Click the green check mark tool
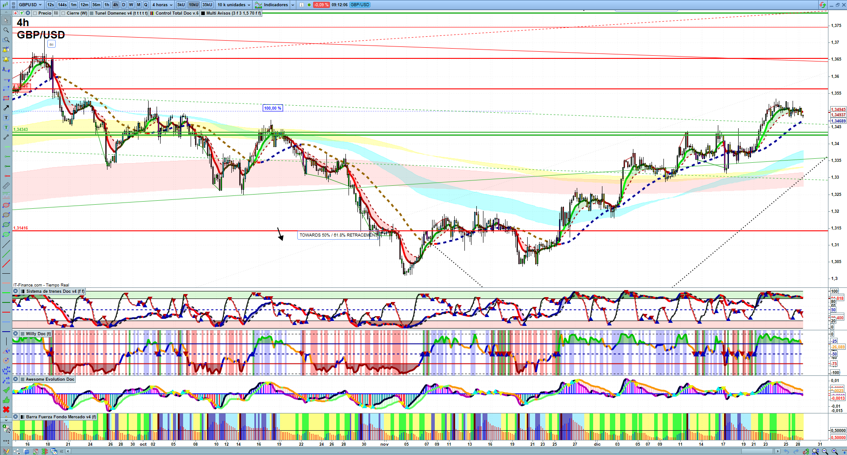847x455 pixels. pyautogui.click(x=6, y=390)
